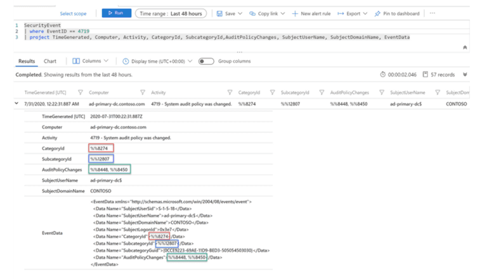Expand the 57 records details chevron
496x279 pixels.
click(x=465, y=75)
